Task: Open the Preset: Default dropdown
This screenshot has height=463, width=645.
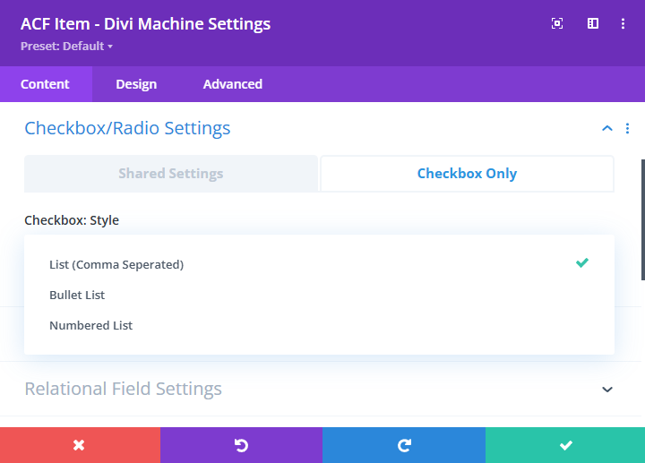Action: coord(66,46)
